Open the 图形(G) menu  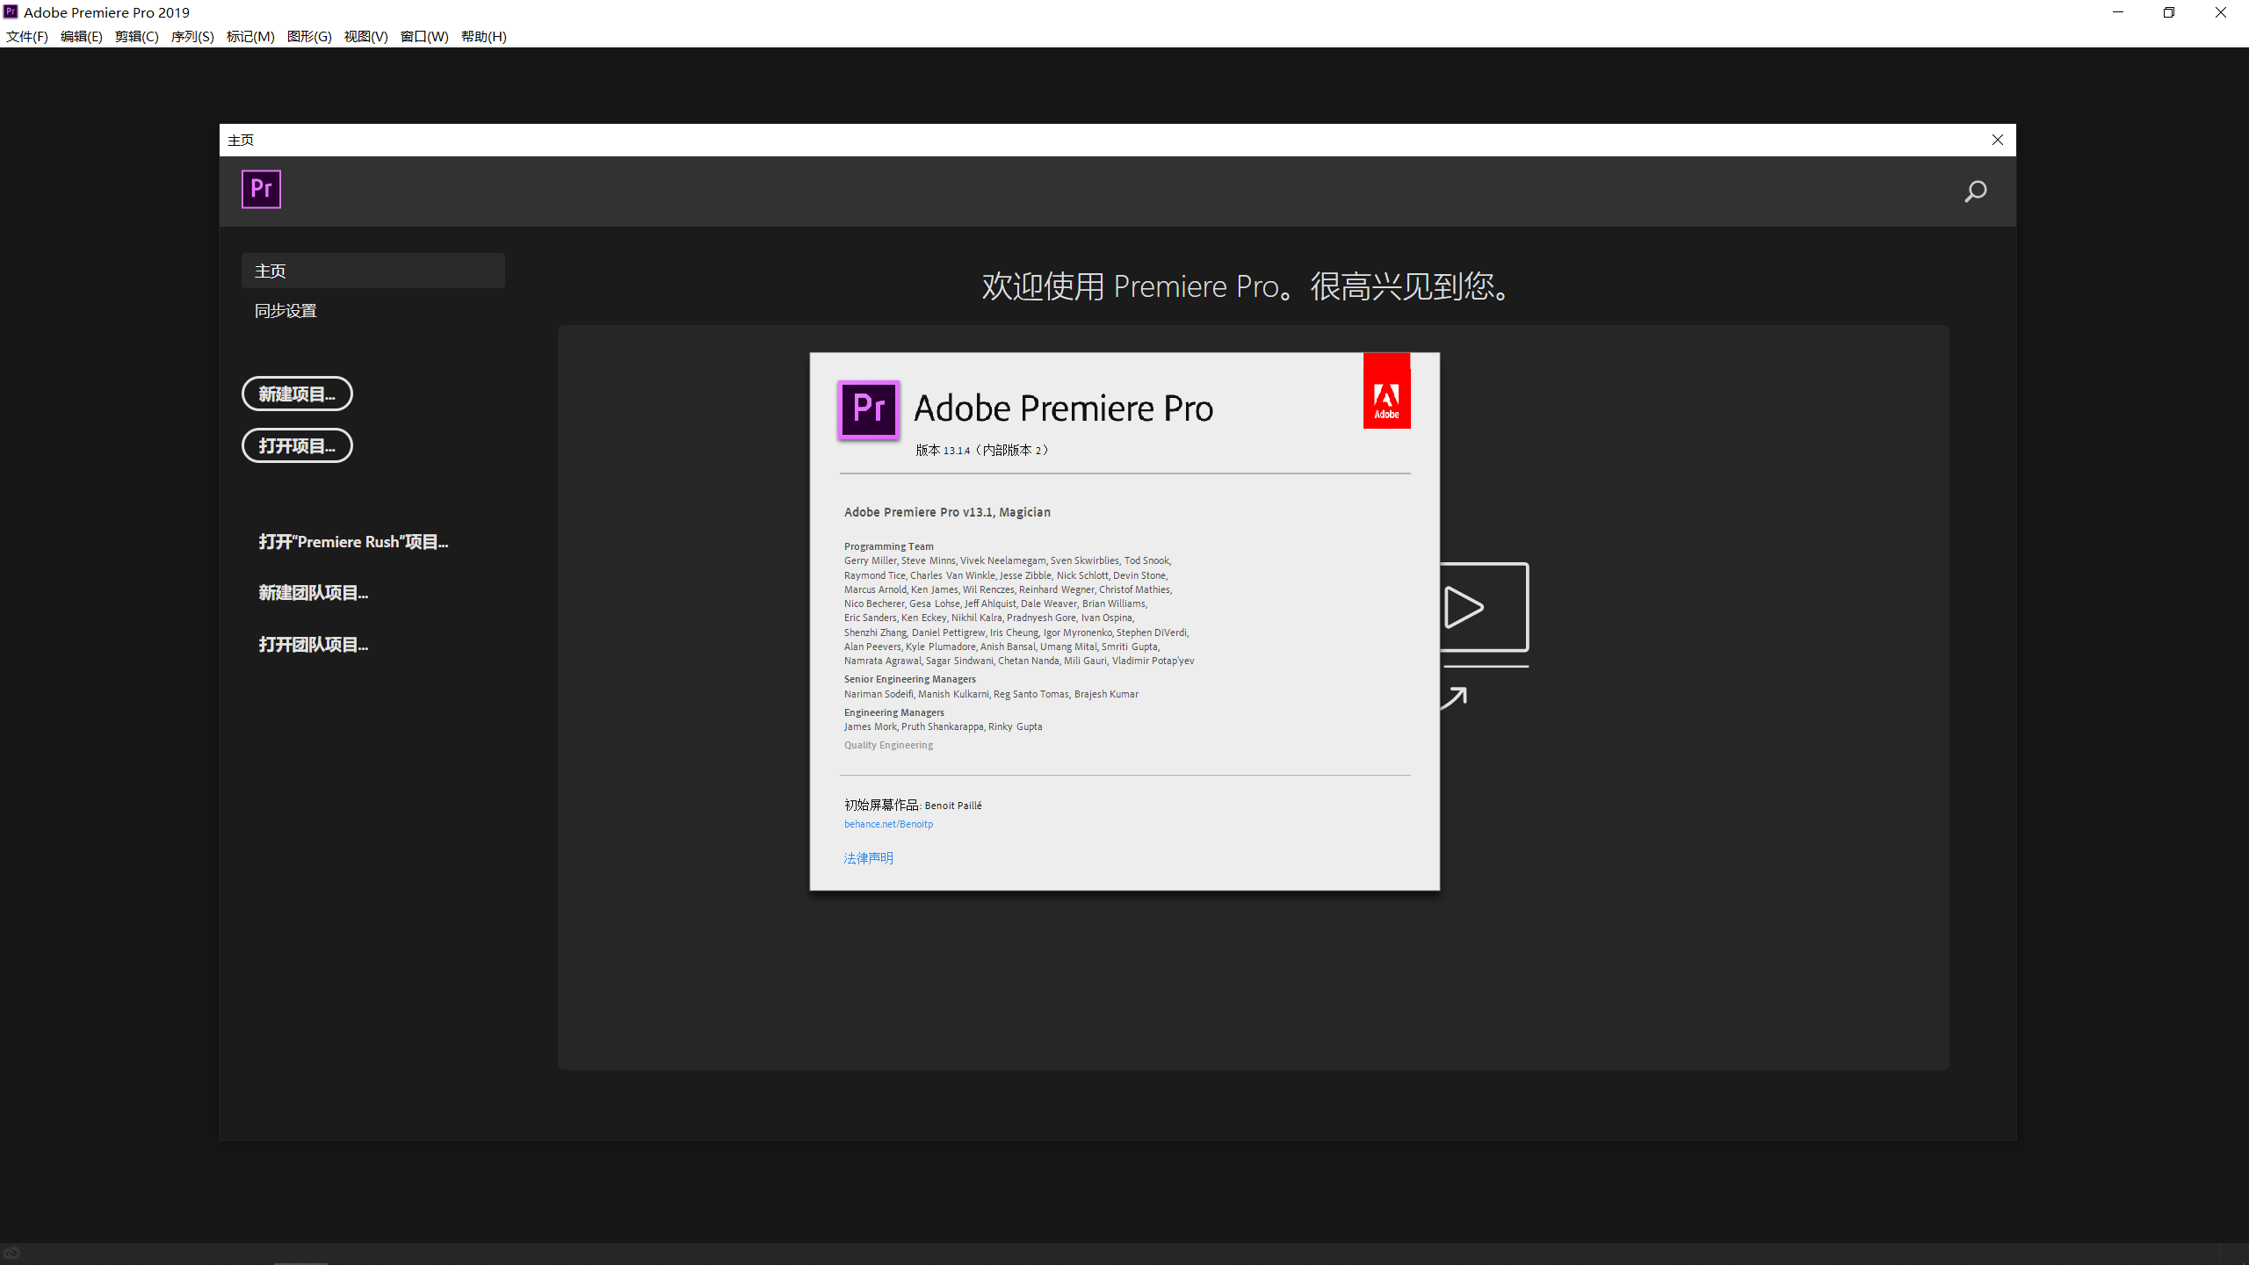pyautogui.click(x=309, y=36)
